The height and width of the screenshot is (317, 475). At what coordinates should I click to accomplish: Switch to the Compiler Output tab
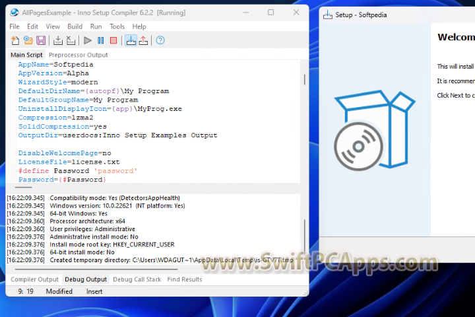(x=34, y=279)
